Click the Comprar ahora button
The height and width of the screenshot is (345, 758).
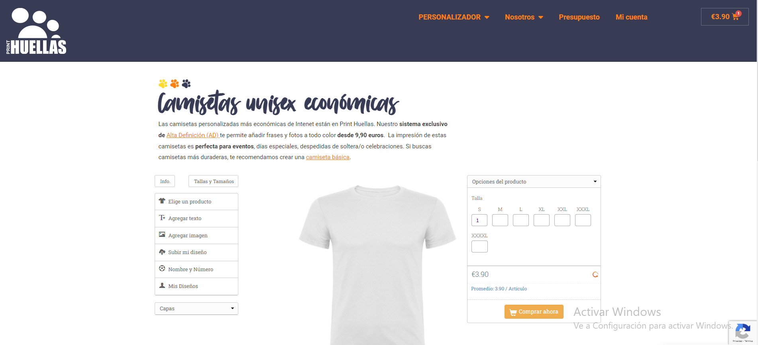click(534, 311)
